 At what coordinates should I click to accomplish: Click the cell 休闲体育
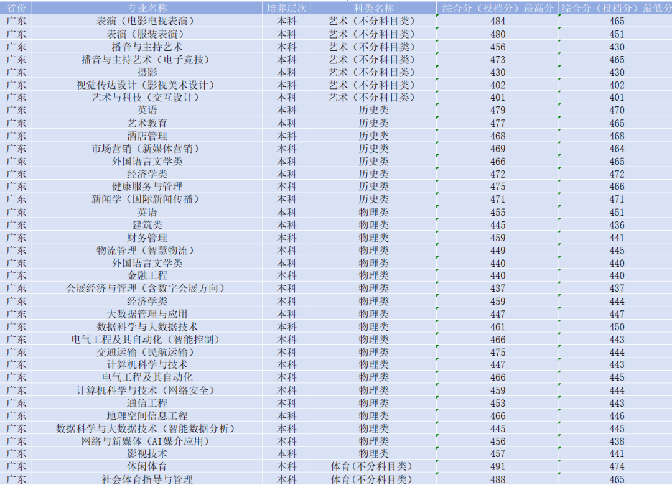click(x=147, y=466)
